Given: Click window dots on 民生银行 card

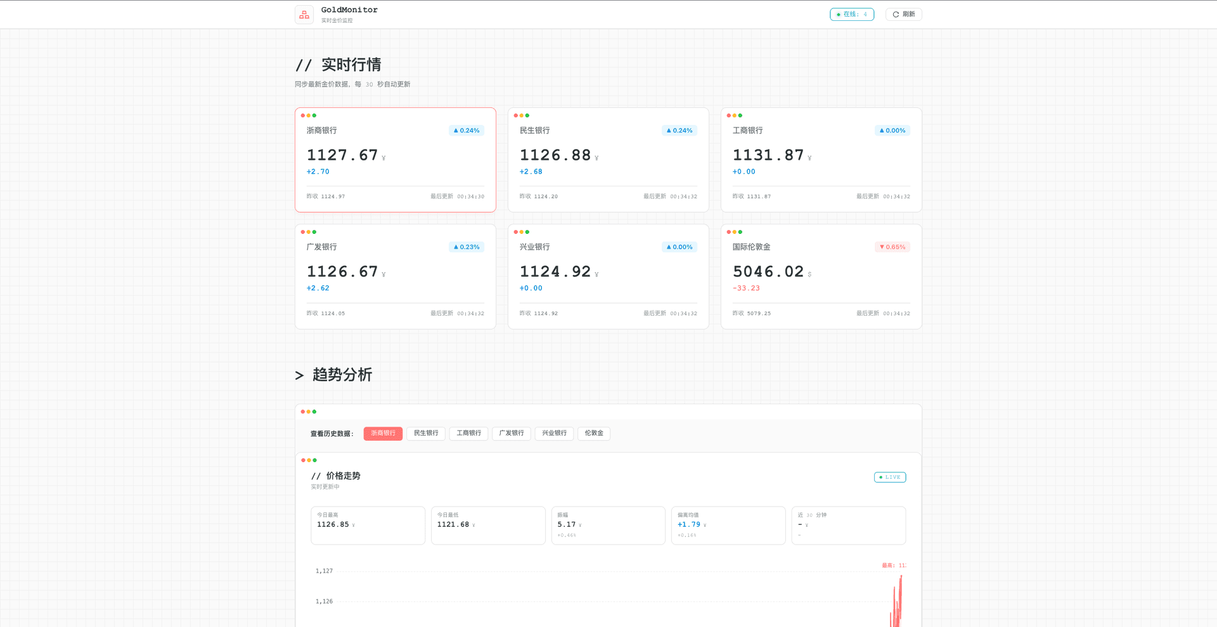Looking at the screenshot, I should 521,115.
